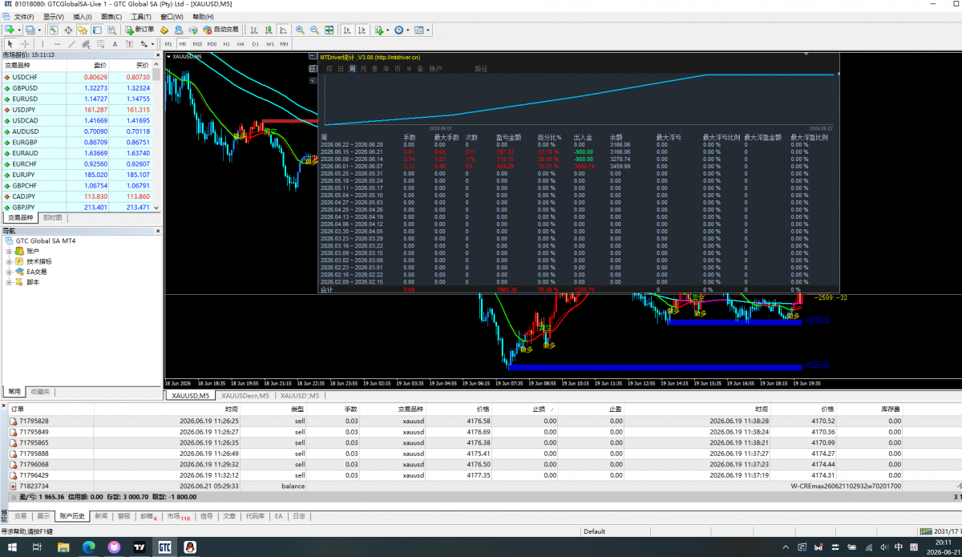962x557 pixels.
Task: Open the Strategy Tester toolbar icon
Action: [111, 30]
